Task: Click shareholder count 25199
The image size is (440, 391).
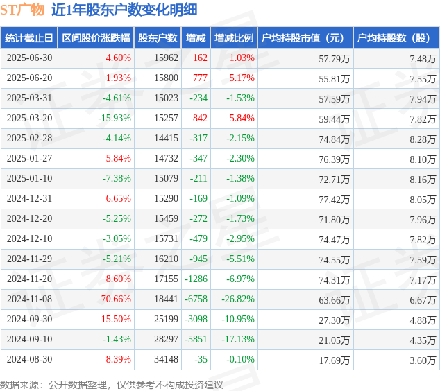Action: click(166, 319)
